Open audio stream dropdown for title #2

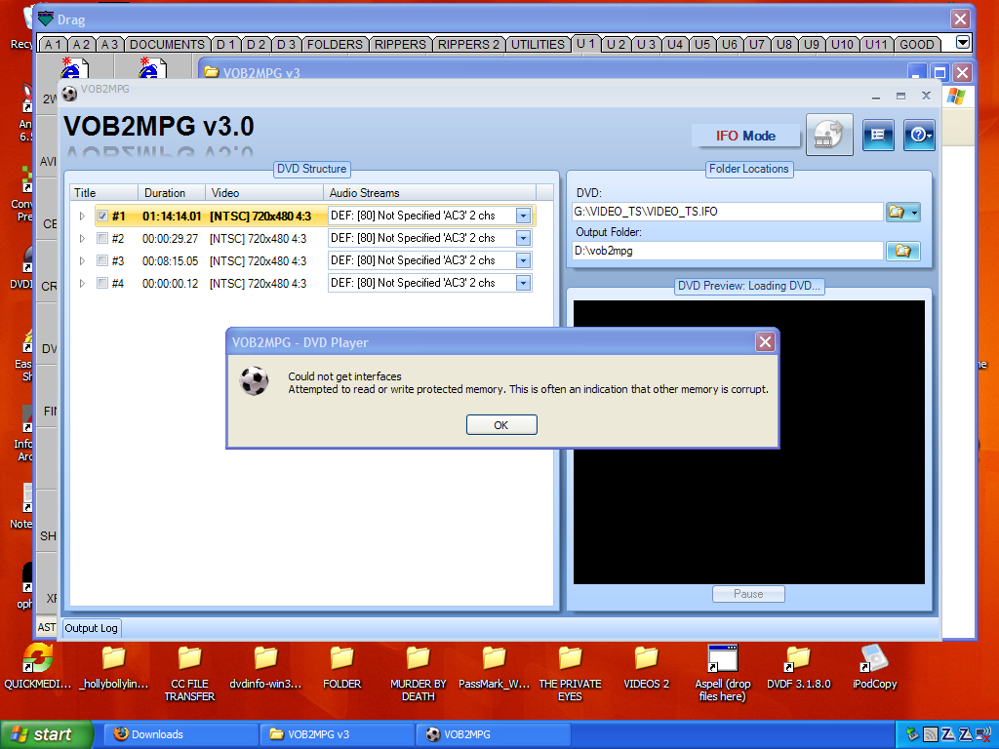[x=523, y=238]
